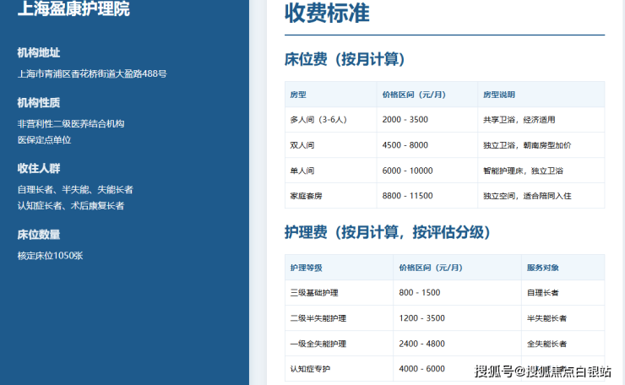Viewport: 625px width, 385px height.
Task: Click 智能护理床，独立卫浴 cell
Action: (x=523, y=171)
